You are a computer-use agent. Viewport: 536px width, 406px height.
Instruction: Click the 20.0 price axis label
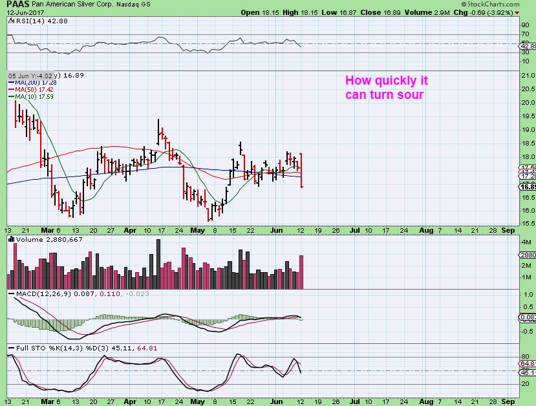pos(528,103)
